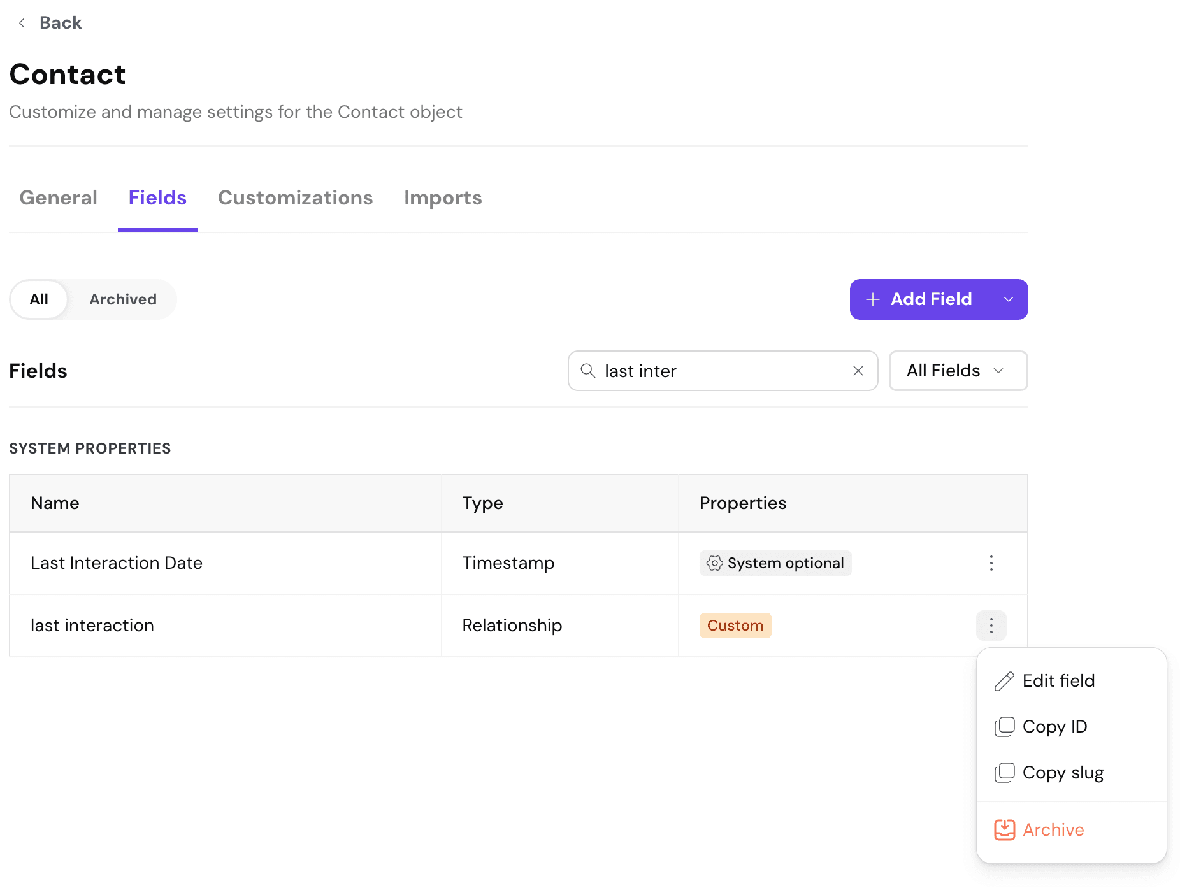The width and height of the screenshot is (1180, 888).
Task: Click the SYSTEM PROPERTIES section label
Action: pyautogui.click(x=90, y=448)
